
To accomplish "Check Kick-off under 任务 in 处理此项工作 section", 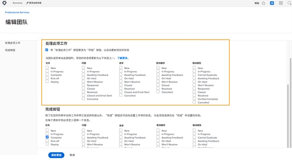I will (47, 78).
